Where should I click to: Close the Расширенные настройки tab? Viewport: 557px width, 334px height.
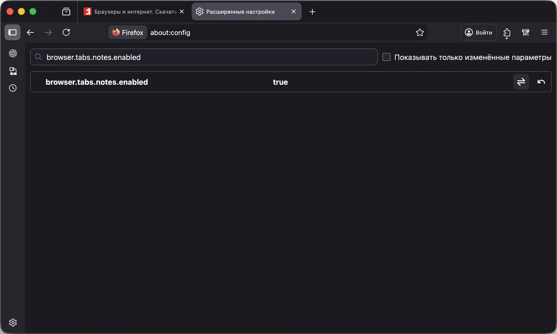(294, 12)
